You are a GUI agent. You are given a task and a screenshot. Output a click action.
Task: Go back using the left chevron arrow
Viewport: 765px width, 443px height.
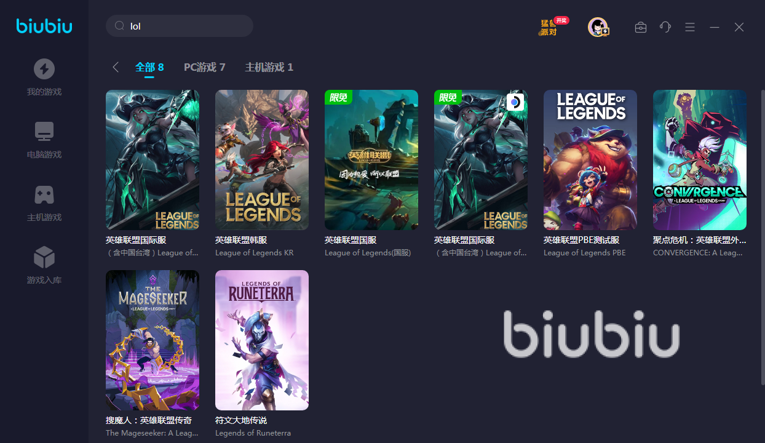[116, 67]
